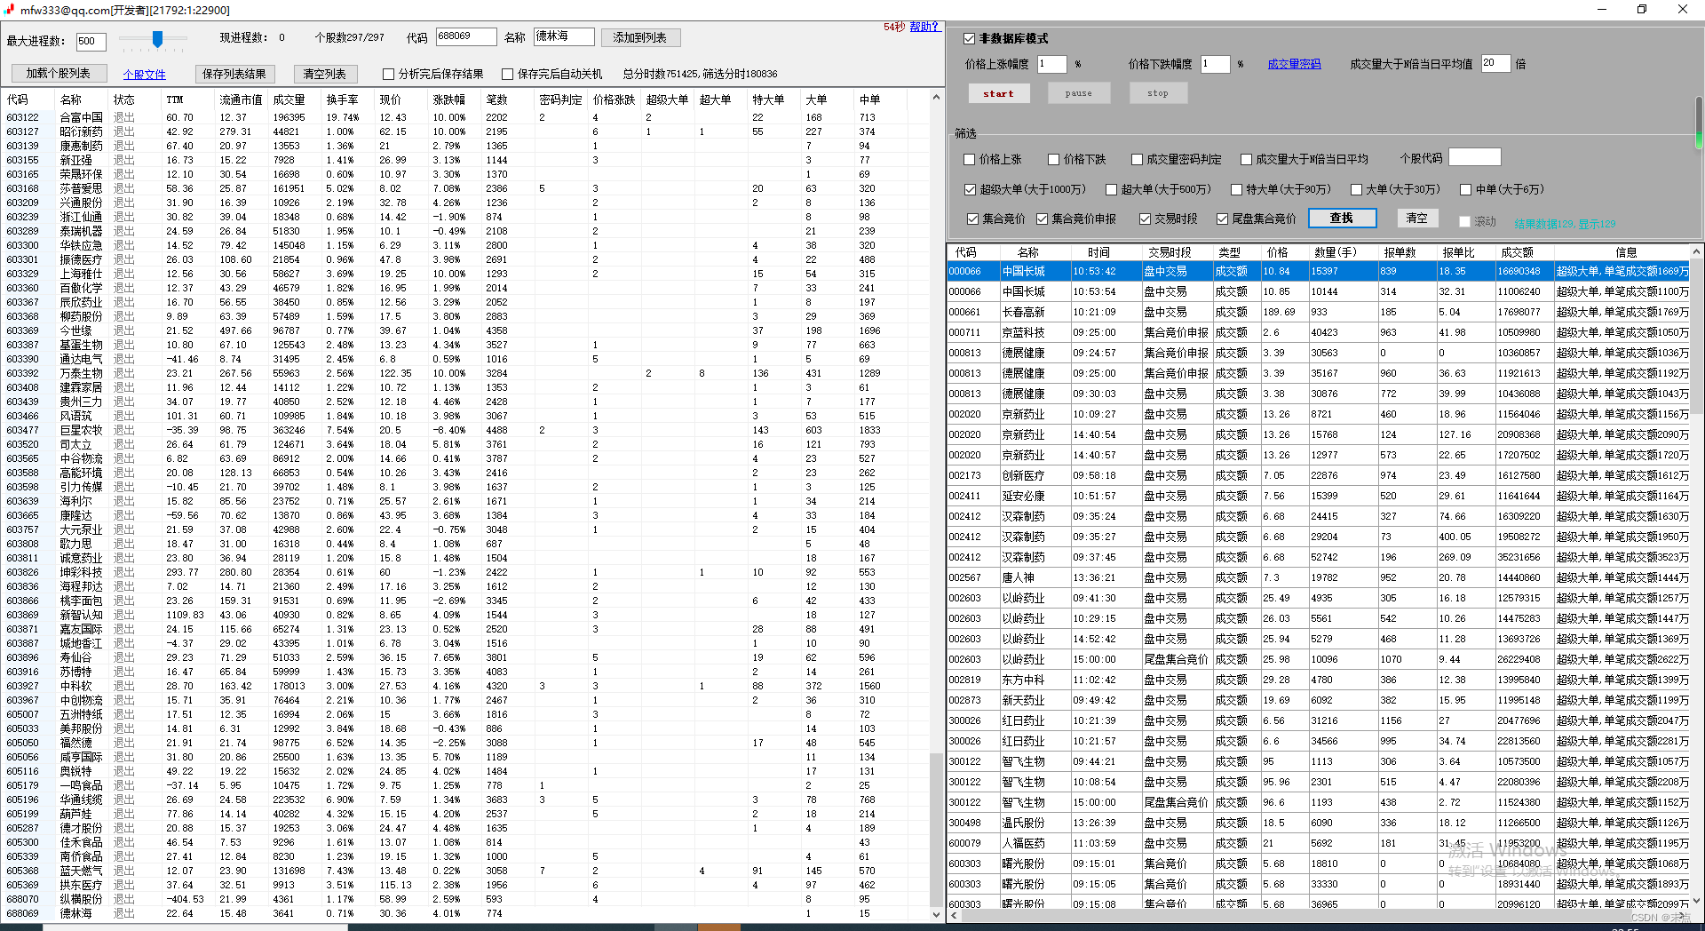The height and width of the screenshot is (931, 1705).
Task: Focus the 价格上涨幅度 input field
Action: coord(1052,64)
